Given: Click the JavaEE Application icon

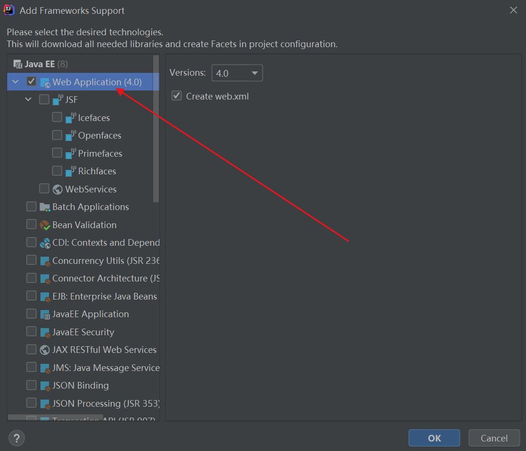Looking at the screenshot, I should 45,314.
